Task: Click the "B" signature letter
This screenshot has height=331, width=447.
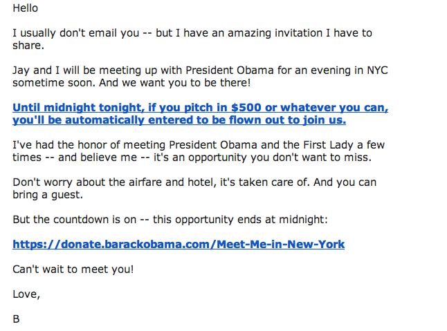Action: [x=16, y=319]
